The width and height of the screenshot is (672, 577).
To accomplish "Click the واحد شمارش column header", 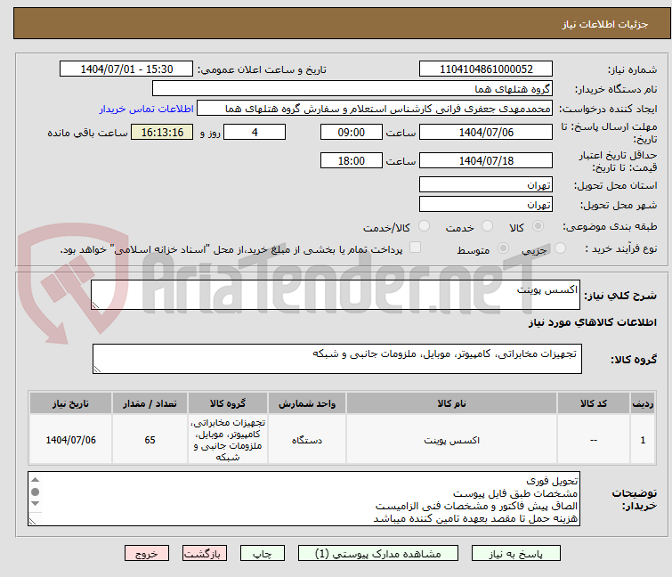I will pyautogui.click(x=307, y=403).
